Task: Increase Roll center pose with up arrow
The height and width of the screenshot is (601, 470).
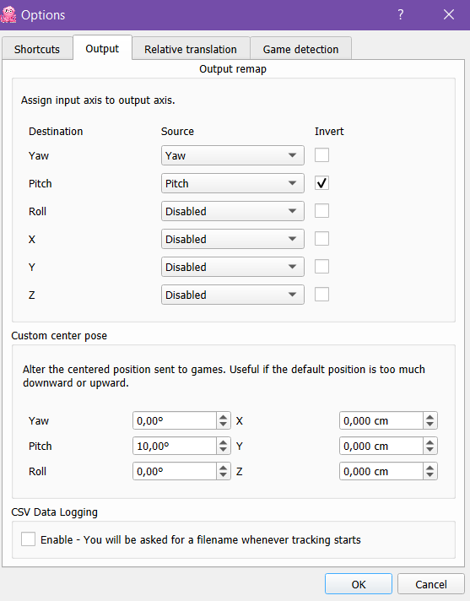Action: tap(224, 468)
